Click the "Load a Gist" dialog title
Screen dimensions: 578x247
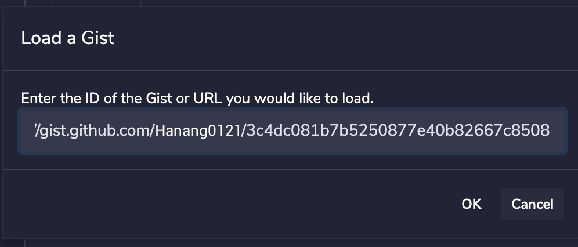coord(68,38)
